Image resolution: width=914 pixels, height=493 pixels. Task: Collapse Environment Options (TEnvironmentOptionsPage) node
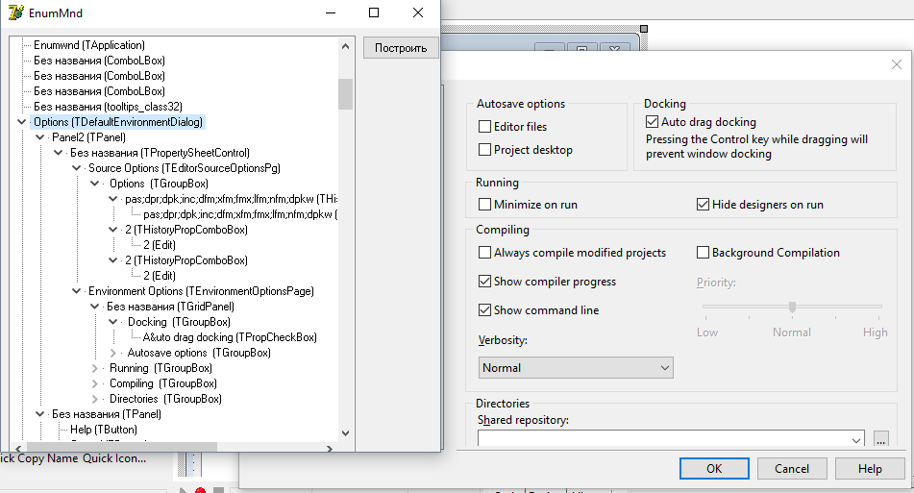click(76, 291)
